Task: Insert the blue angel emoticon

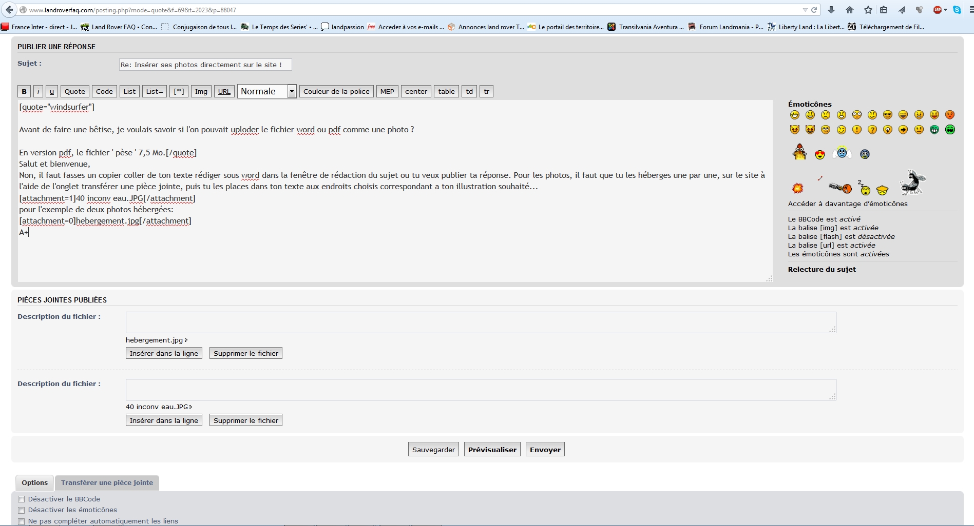Action: click(842, 153)
